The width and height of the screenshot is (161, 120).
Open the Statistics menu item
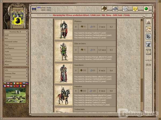(16, 58)
